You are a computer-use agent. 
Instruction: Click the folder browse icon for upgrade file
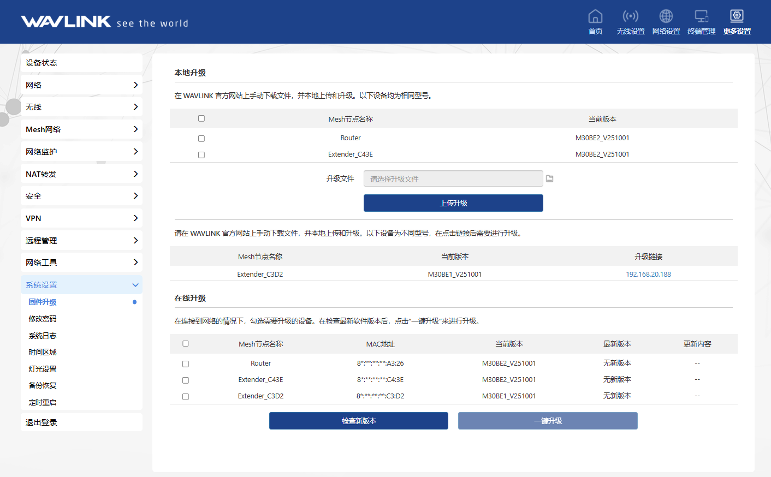550,179
